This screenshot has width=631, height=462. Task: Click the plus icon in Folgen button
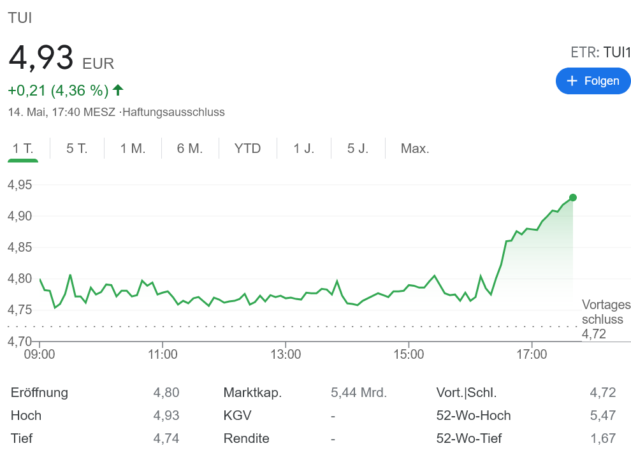pos(572,81)
